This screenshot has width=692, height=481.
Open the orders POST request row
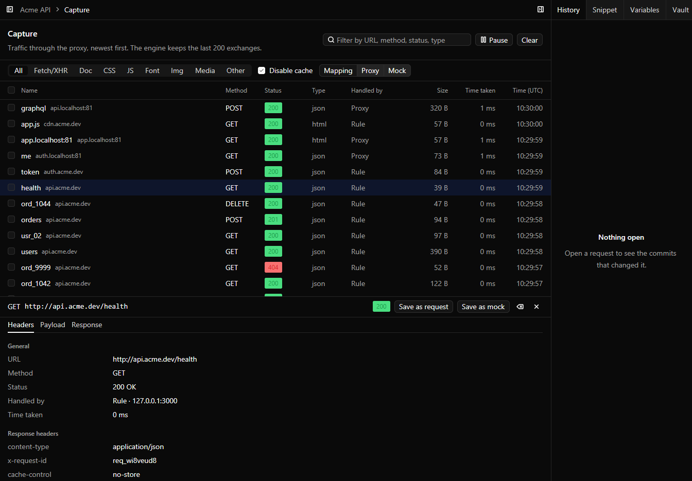[x=275, y=220]
